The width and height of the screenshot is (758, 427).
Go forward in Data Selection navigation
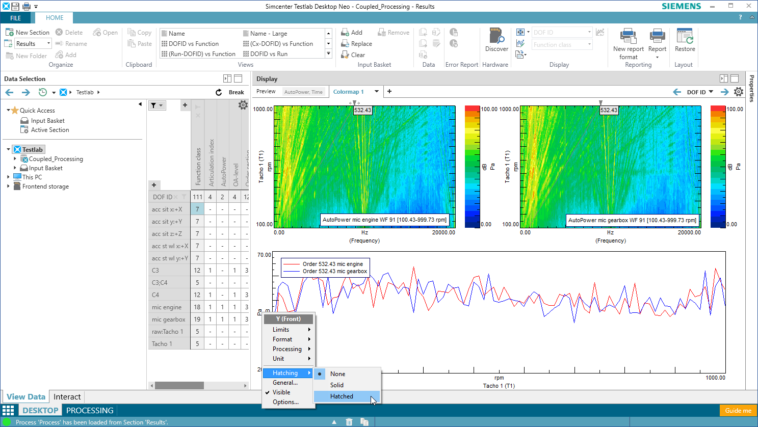(25, 92)
